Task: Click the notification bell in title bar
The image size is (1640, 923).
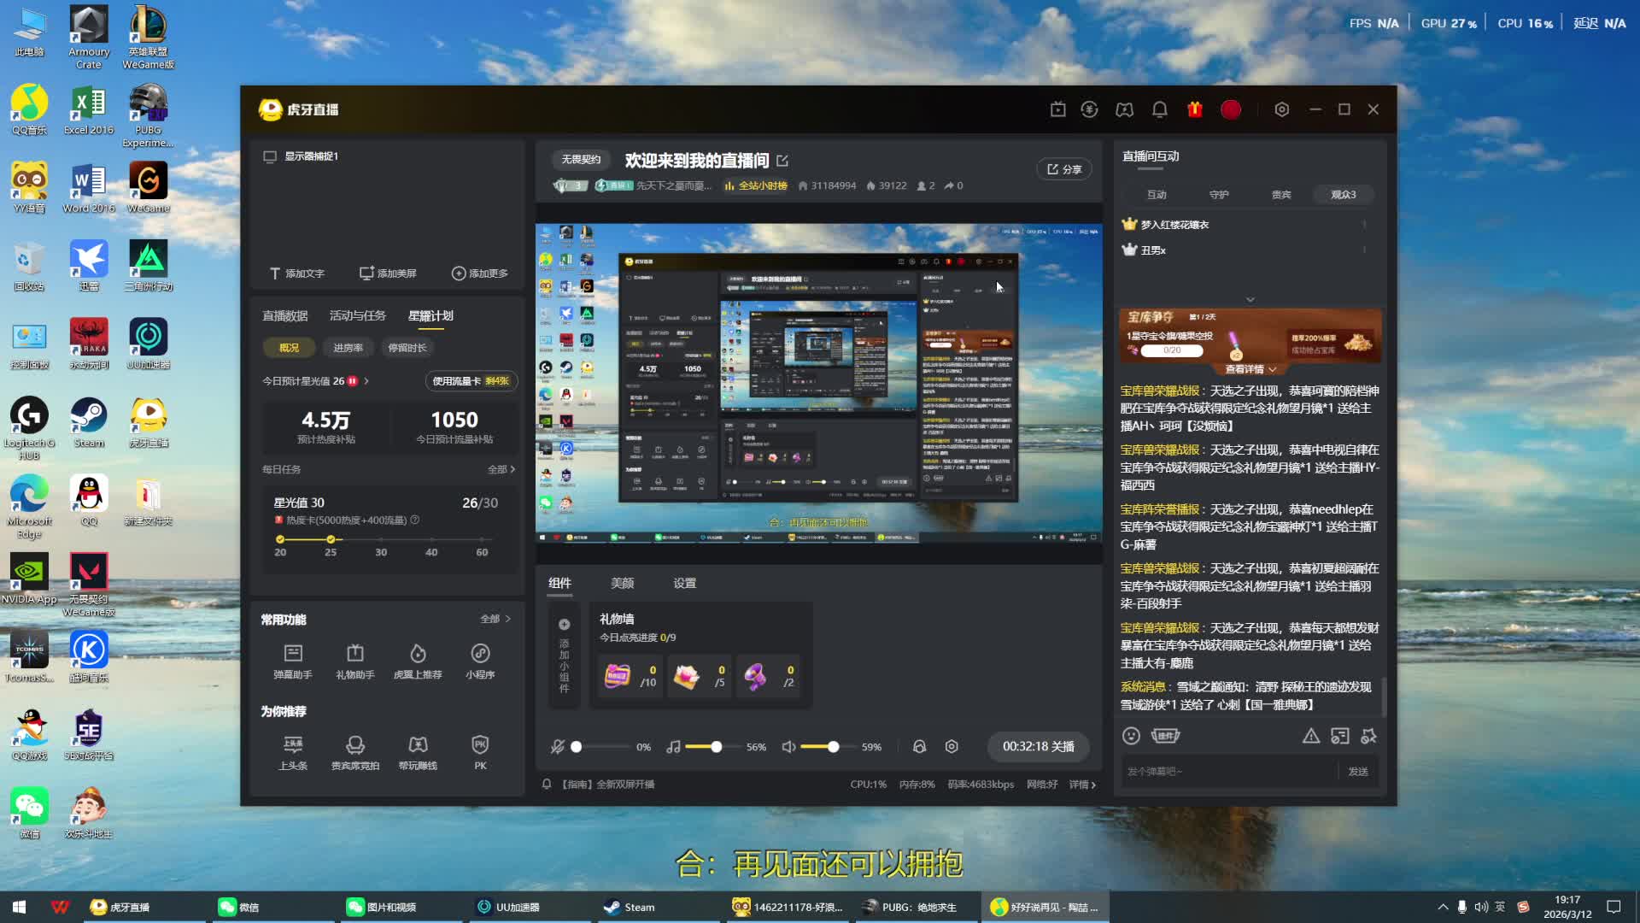Action: pos(1159,109)
